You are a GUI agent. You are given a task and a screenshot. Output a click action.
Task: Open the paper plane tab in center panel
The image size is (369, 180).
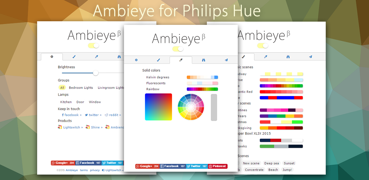tap(226, 60)
